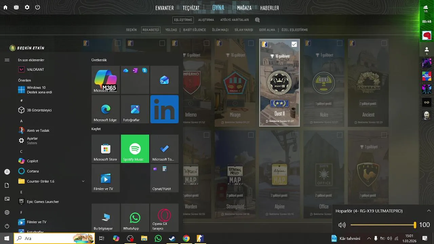Open the ENVANTER menu
The image size is (434, 244).
pos(164,8)
